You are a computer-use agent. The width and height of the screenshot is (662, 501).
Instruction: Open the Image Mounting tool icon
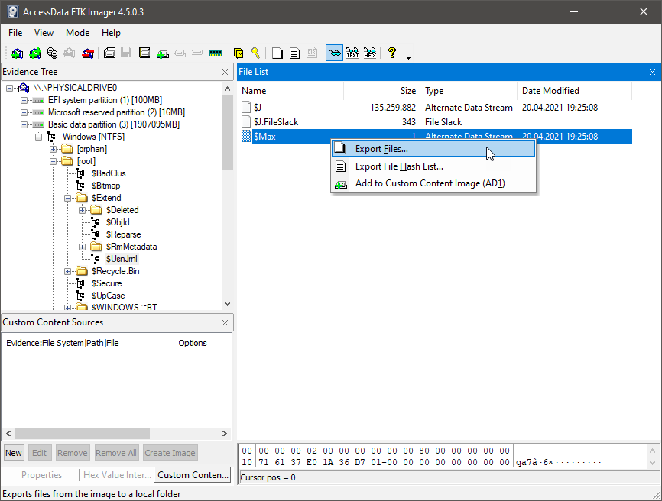pos(52,53)
